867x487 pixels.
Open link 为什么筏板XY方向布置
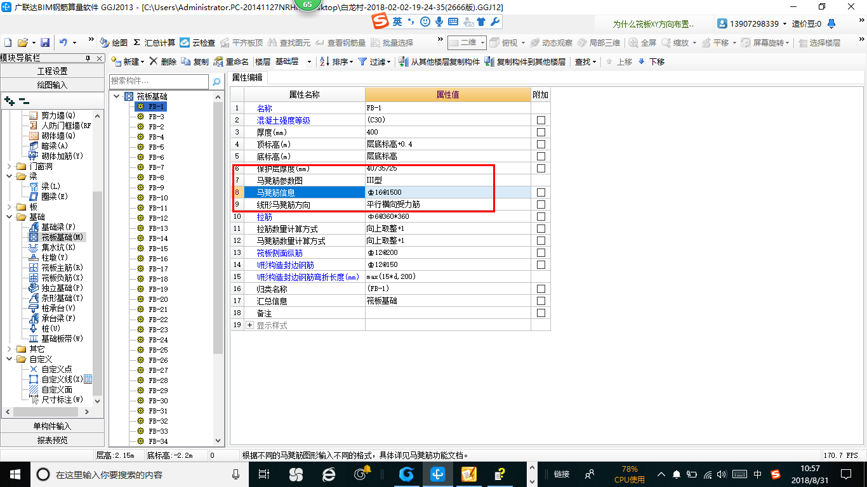653,23
